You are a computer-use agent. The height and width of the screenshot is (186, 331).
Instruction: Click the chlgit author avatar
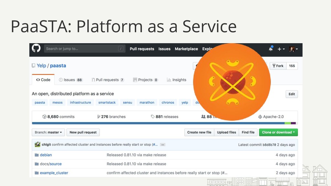(37, 144)
